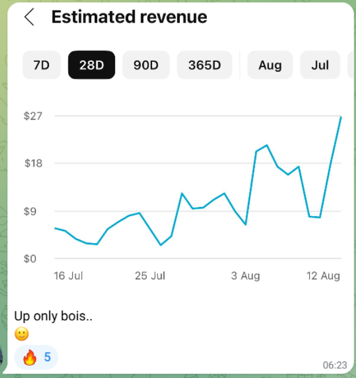Tap the back arrow icon
356x378 pixels.
click(x=29, y=17)
